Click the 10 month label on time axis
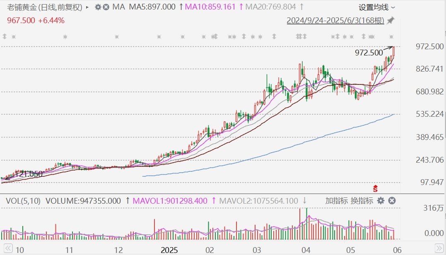This screenshot has width=446, height=255. [19, 250]
